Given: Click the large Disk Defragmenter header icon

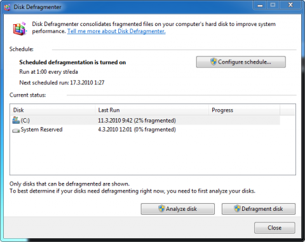Looking at the screenshot, I should pyautogui.click(x=20, y=29).
